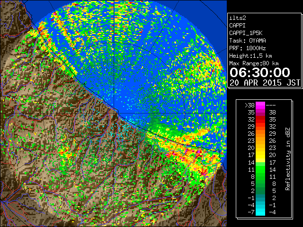Click the yellow 17-20 dBZ legend swatch
The image size is (303, 227).
pyautogui.click(x=260, y=155)
